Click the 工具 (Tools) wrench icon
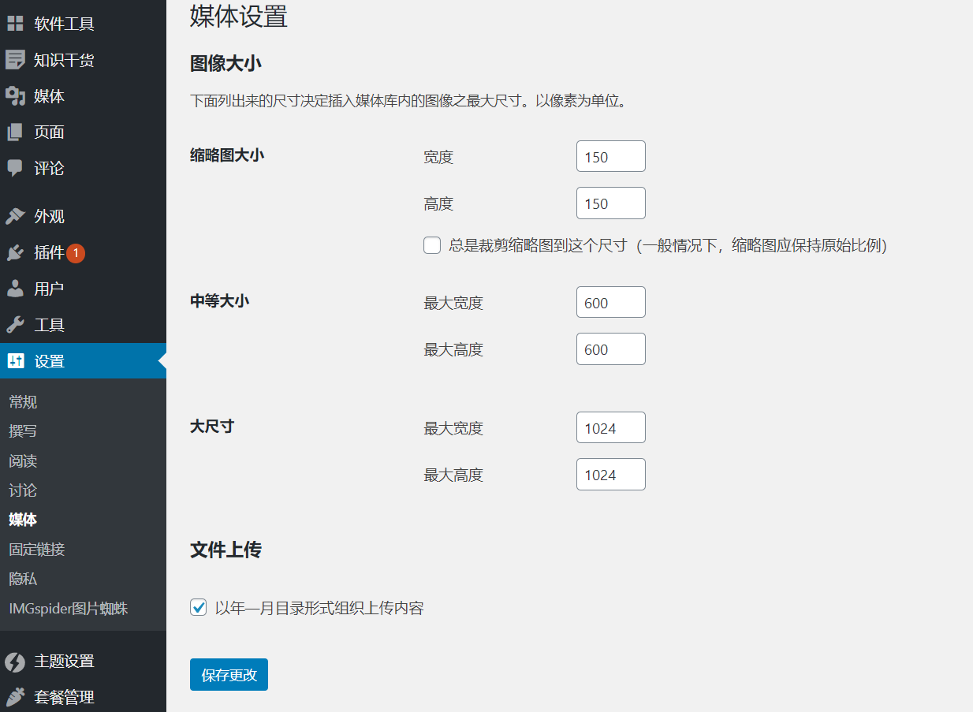This screenshot has height=712, width=973. pyautogui.click(x=16, y=324)
